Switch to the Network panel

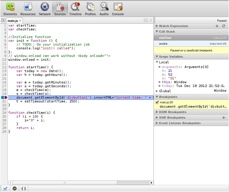point(45,9)
